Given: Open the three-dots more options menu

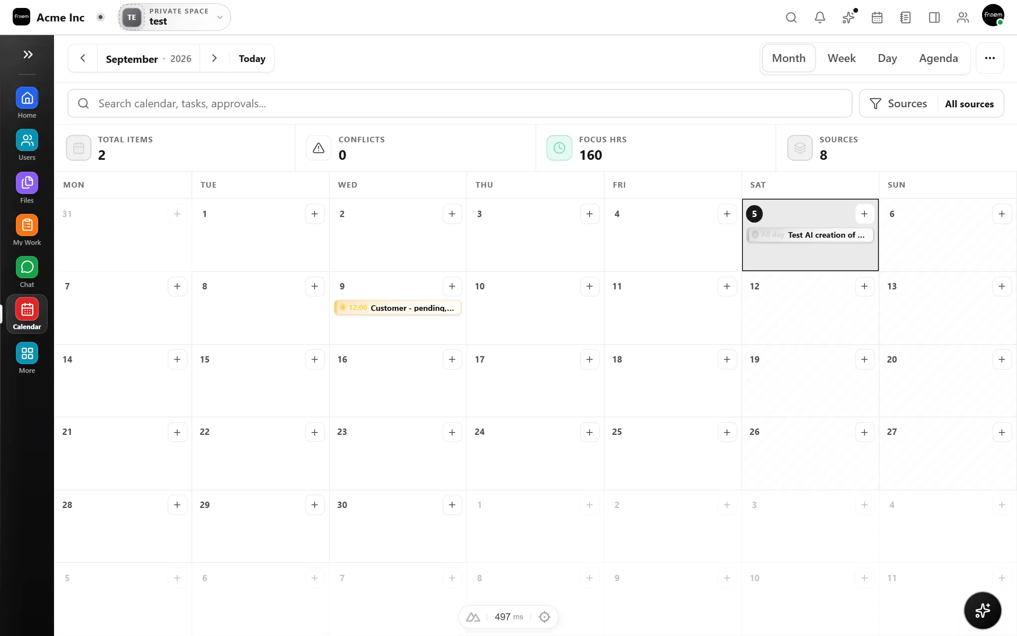Looking at the screenshot, I should point(990,58).
